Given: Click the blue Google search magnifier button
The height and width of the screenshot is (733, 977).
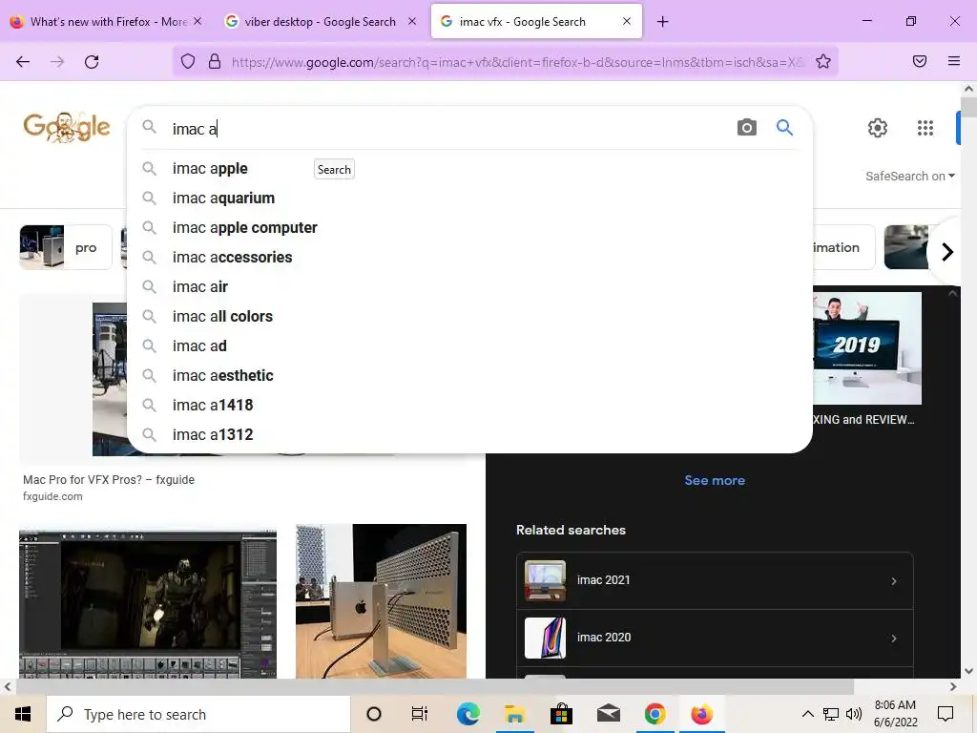Looking at the screenshot, I should [784, 128].
